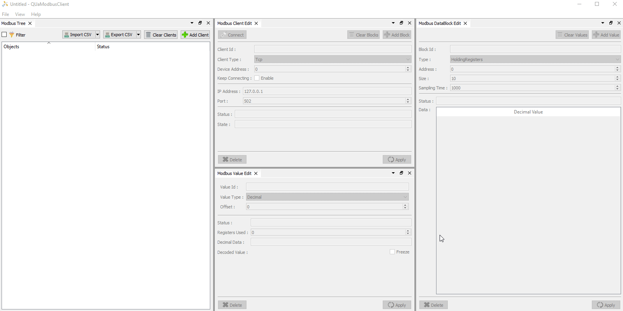Open the Import CSV dropdown arrow

[98, 35]
